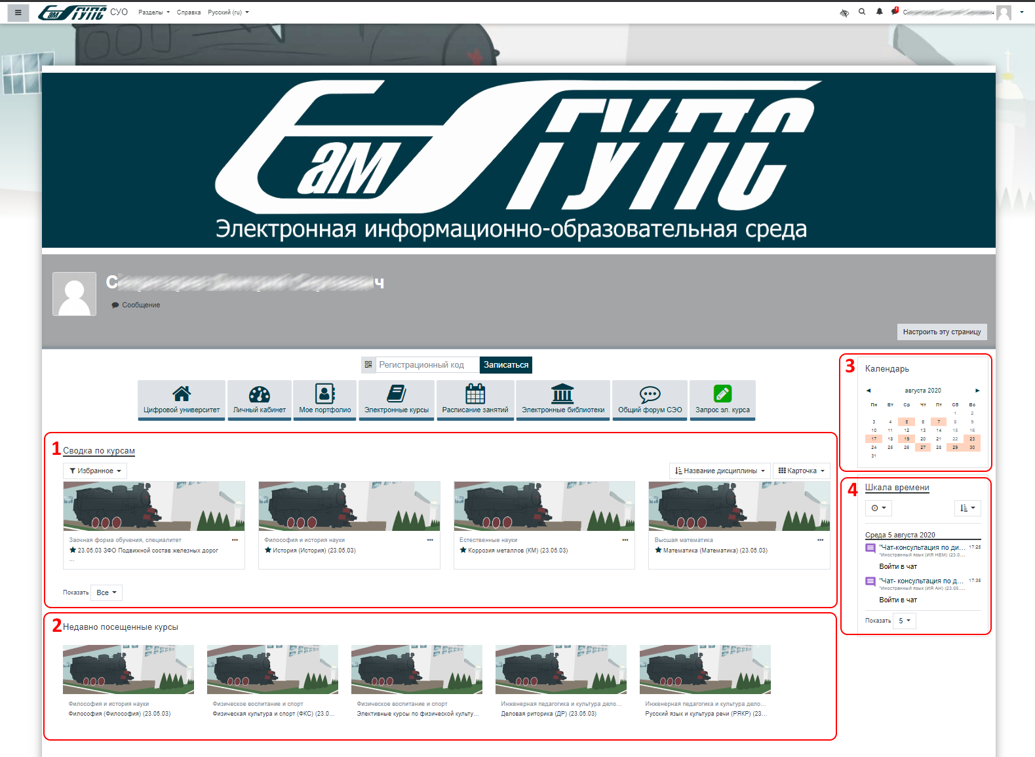The image size is (1035, 757).
Task: Open Мое портфолио tile
Action: pyautogui.click(x=325, y=400)
